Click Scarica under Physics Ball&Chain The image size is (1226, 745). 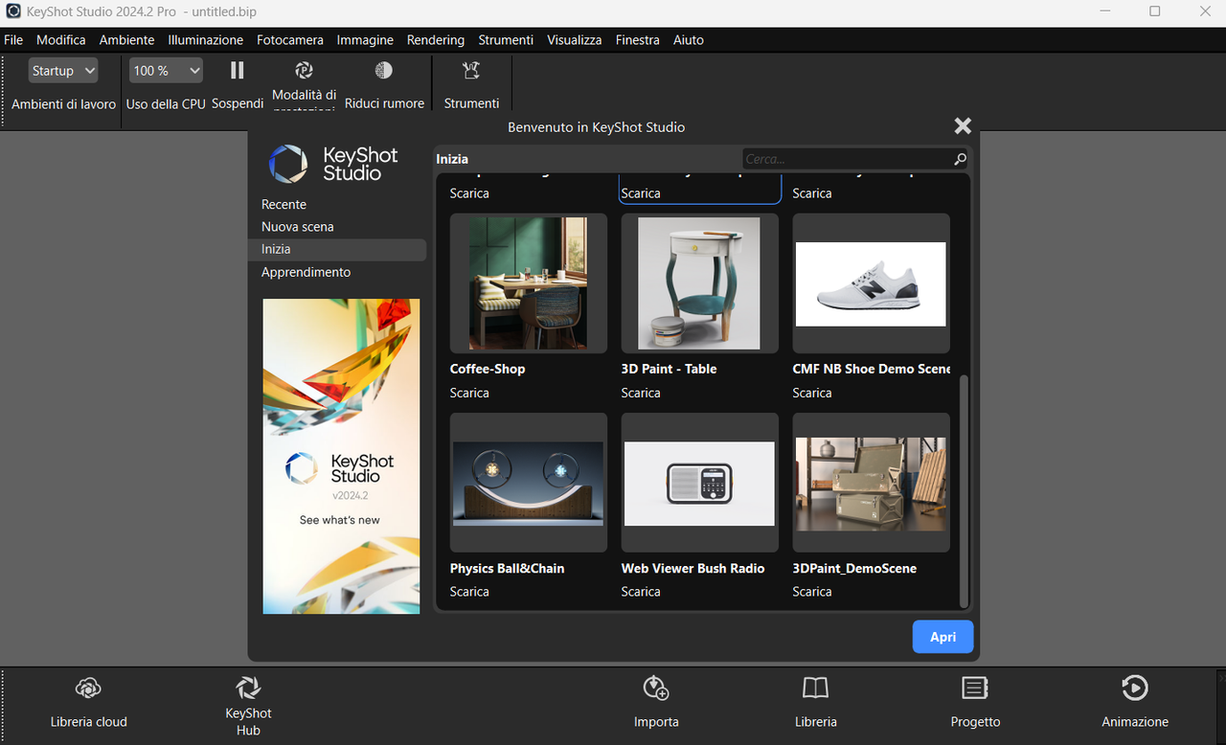[469, 592]
